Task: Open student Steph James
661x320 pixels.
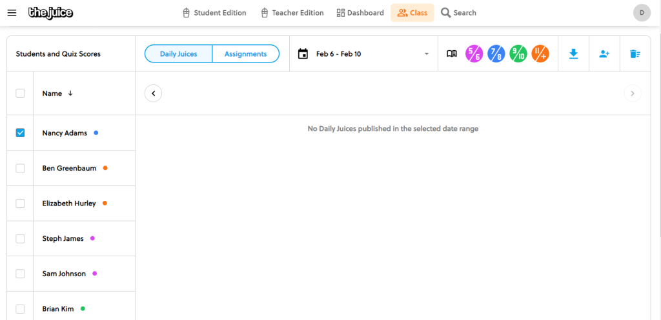Action: pyautogui.click(x=63, y=238)
